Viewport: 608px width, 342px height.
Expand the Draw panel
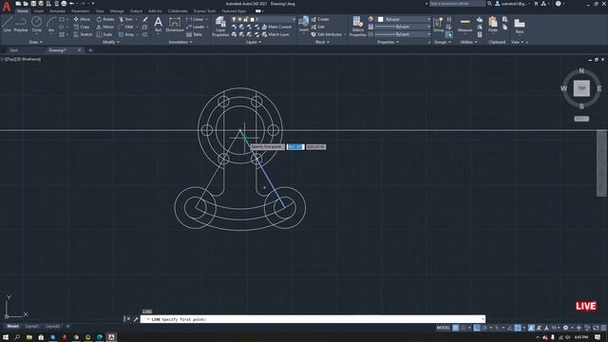click(x=36, y=42)
